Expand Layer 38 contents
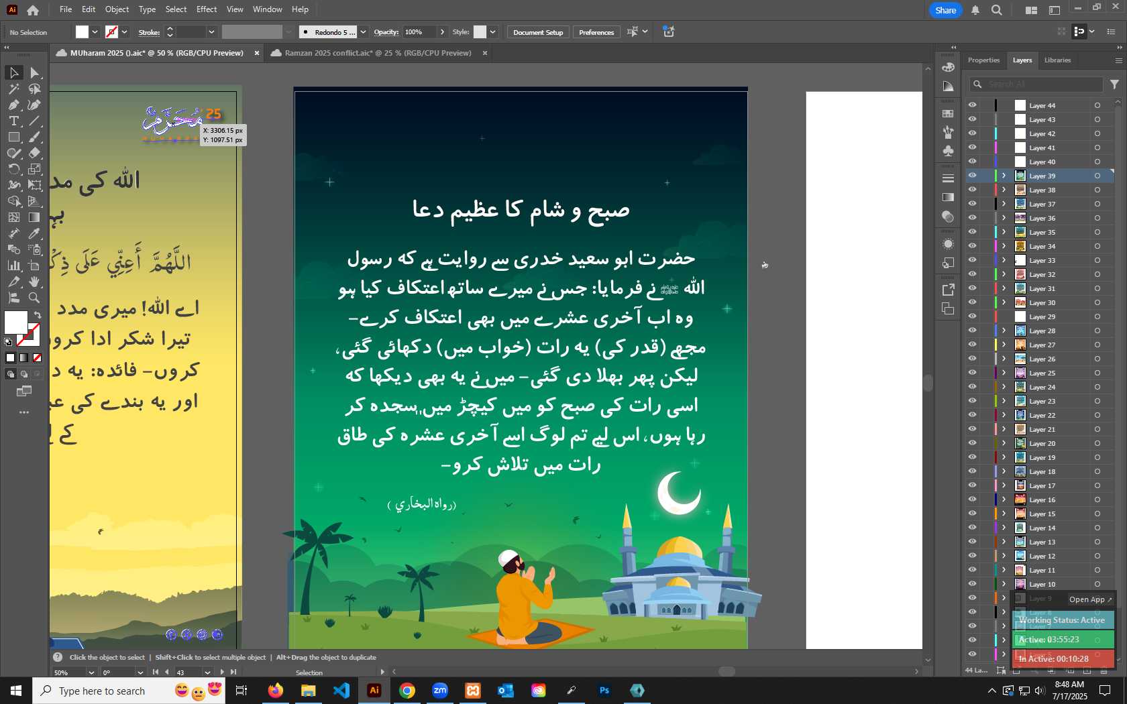1127x704 pixels. click(1004, 190)
